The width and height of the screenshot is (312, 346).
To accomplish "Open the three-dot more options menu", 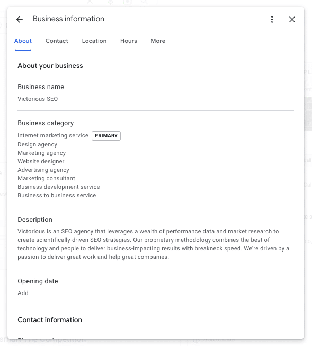I will tap(272, 20).
